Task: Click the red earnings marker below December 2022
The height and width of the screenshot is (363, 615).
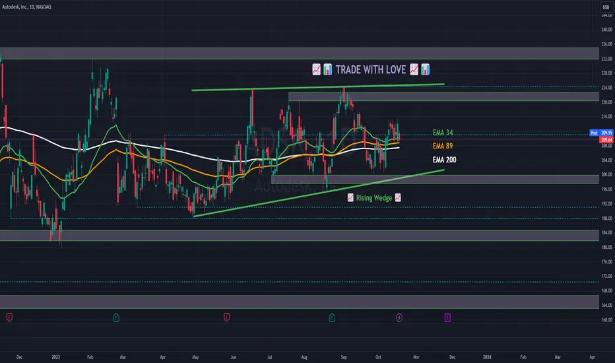Action: [x=9, y=317]
